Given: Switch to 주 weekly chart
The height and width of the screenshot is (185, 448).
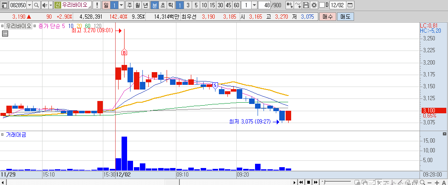Looking at the screenshot, I should tap(130, 5).
